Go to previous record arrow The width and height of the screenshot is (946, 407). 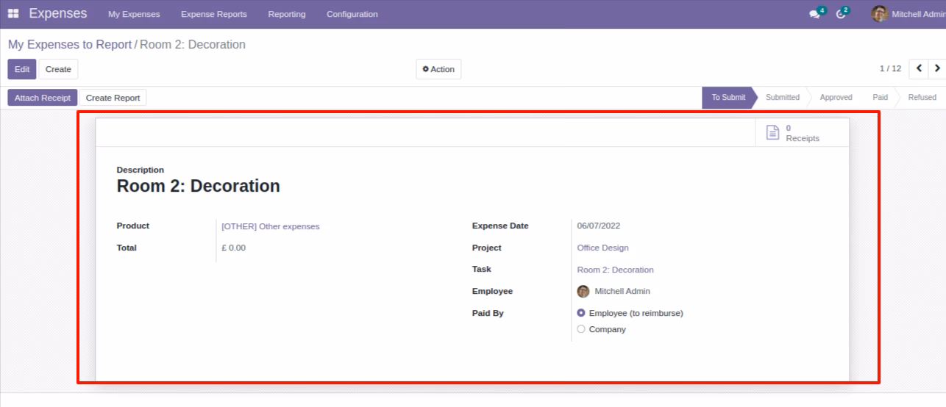pyautogui.click(x=919, y=68)
